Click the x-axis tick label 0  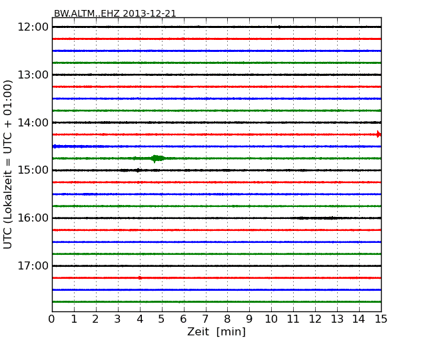click(52, 319)
